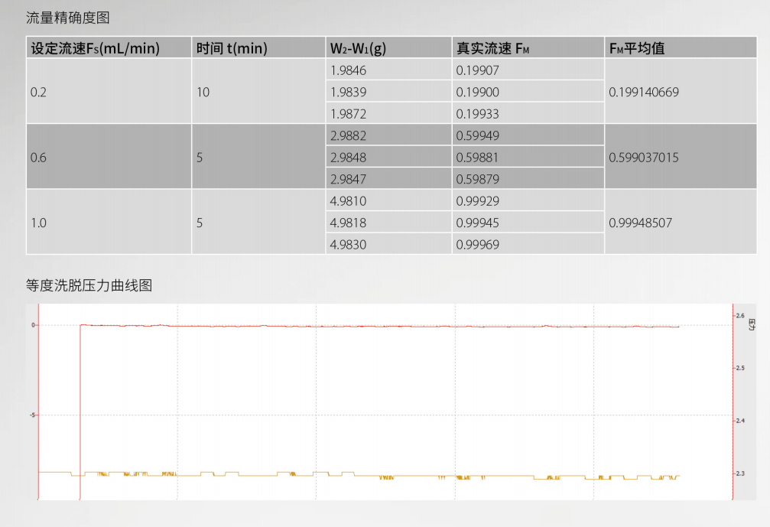
Task: Select the W2-W1(g) column header
Action: 358,48
